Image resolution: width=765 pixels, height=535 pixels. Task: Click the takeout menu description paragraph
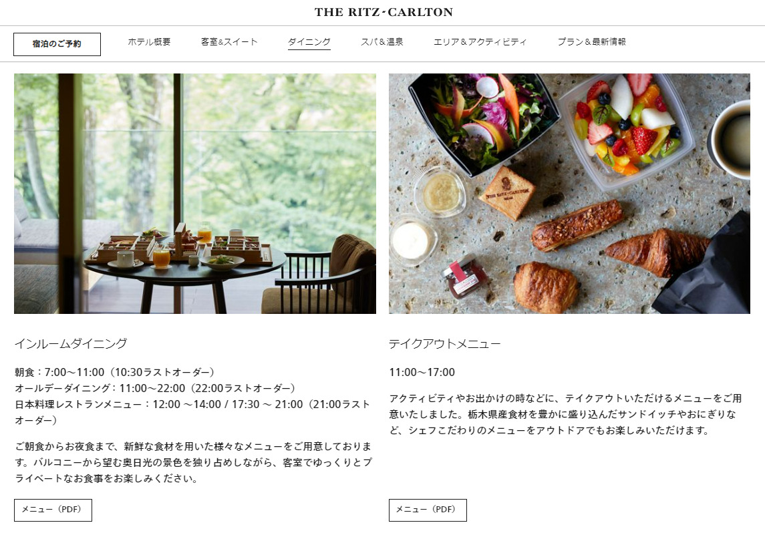point(565,415)
